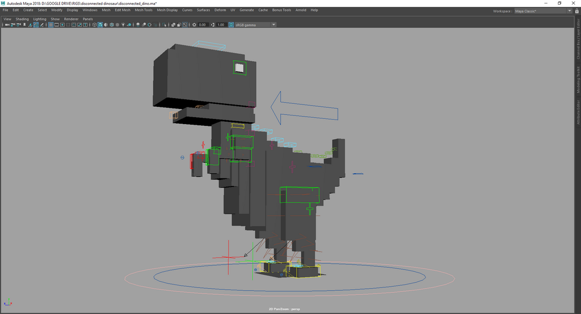
Task: Open the Mesh Tools menu
Action: [143, 10]
